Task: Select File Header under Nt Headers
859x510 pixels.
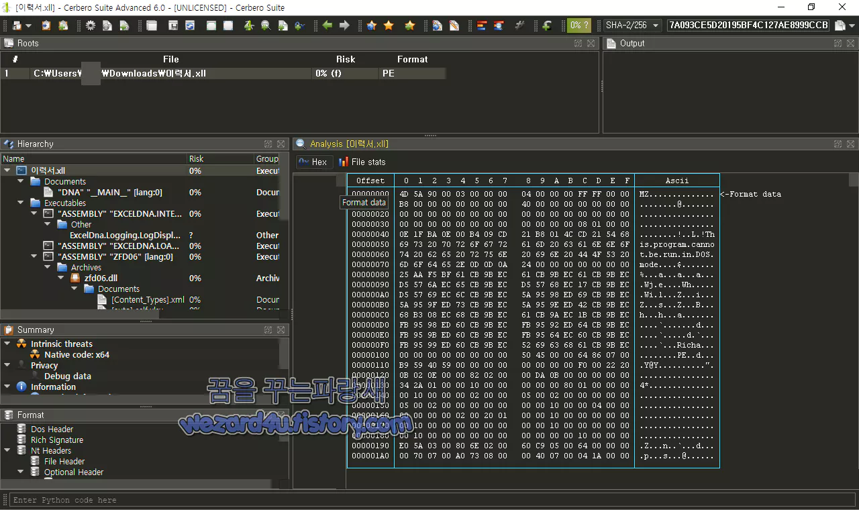Action: [64, 461]
